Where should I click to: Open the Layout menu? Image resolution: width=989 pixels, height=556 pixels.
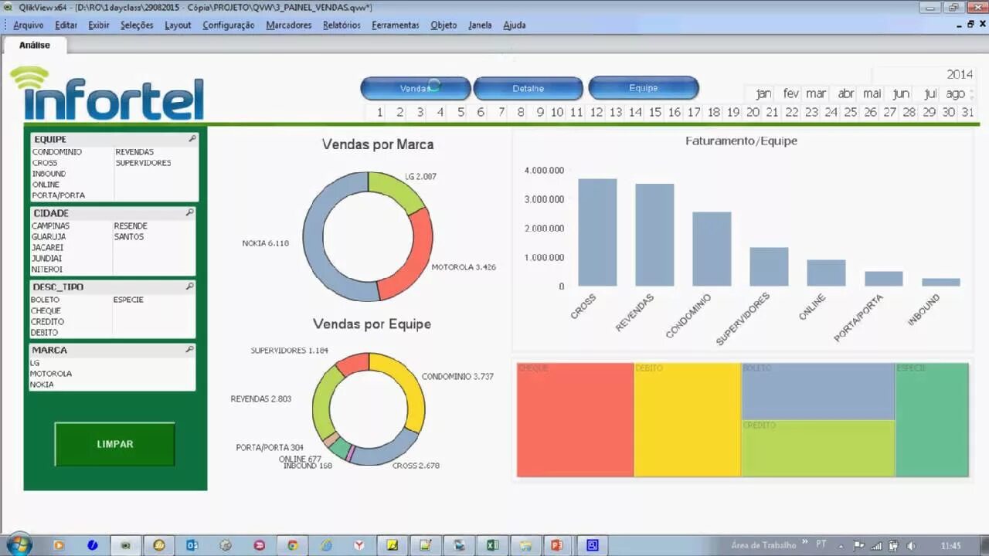pyautogui.click(x=178, y=25)
